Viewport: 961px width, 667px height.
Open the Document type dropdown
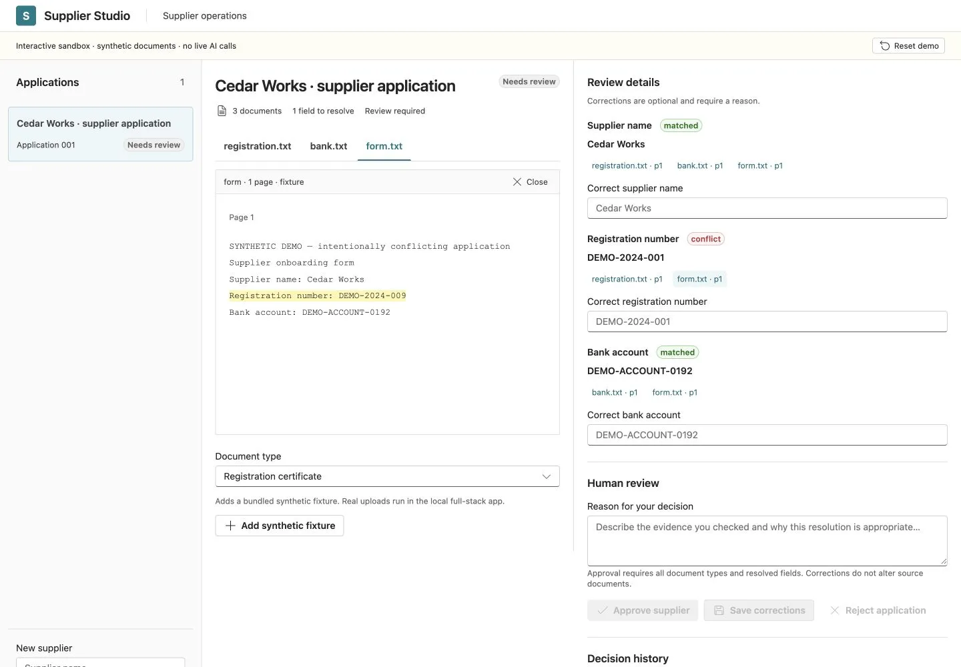[x=387, y=476]
